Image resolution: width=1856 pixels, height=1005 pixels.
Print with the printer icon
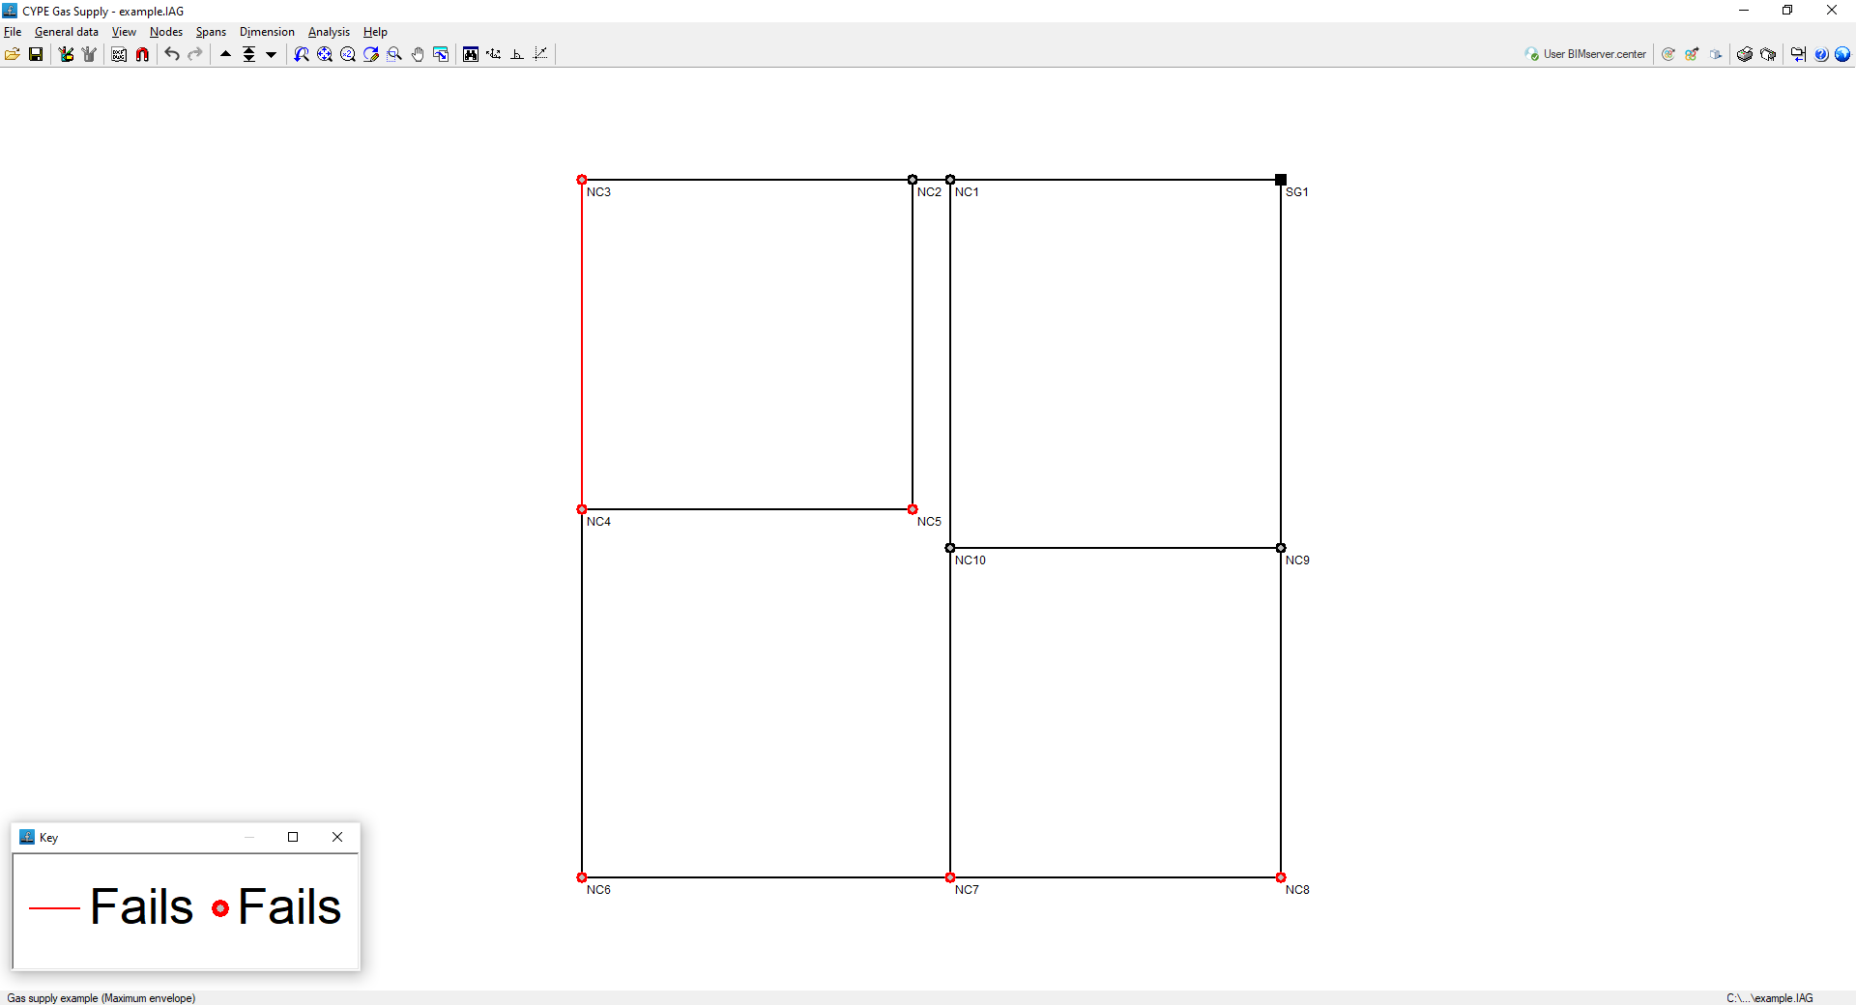[1745, 54]
